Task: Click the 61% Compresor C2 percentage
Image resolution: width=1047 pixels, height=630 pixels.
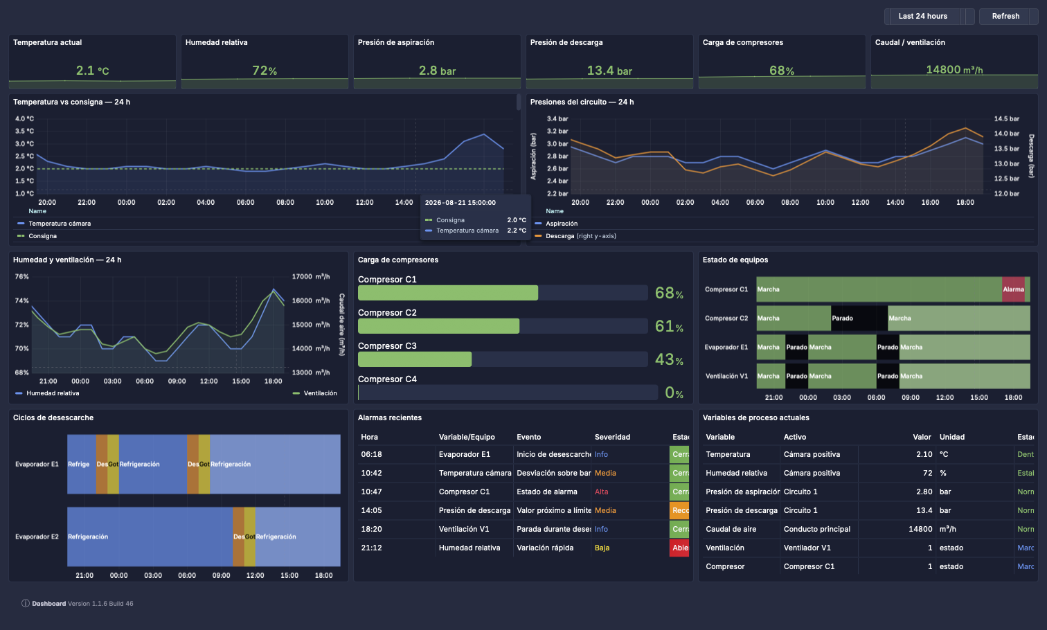Action: [669, 326]
